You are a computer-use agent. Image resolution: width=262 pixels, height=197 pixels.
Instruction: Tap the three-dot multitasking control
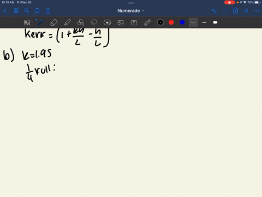[131, 3]
